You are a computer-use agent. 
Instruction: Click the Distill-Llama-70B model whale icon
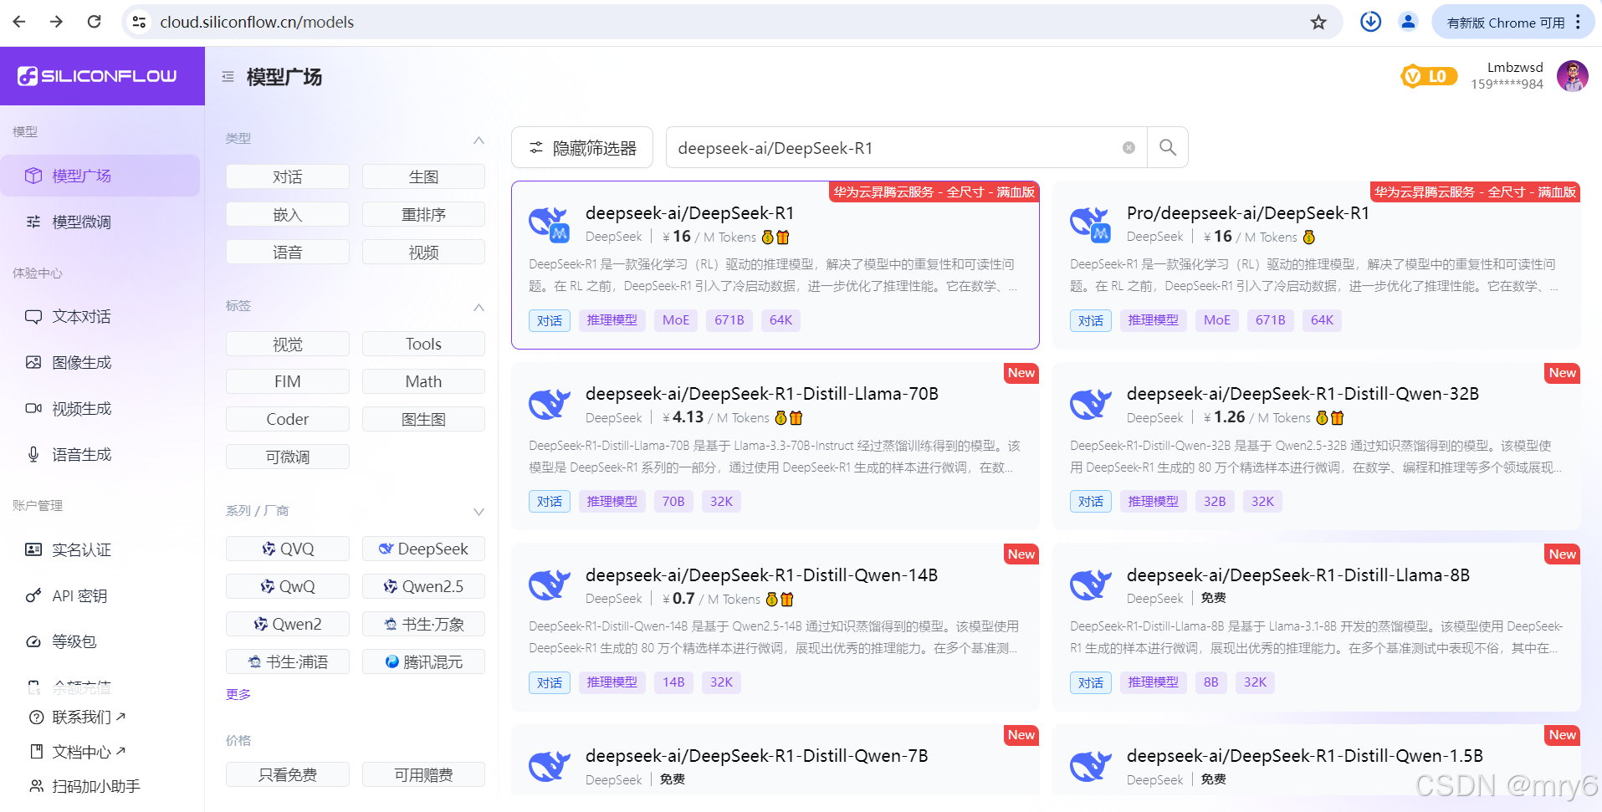(549, 405)
